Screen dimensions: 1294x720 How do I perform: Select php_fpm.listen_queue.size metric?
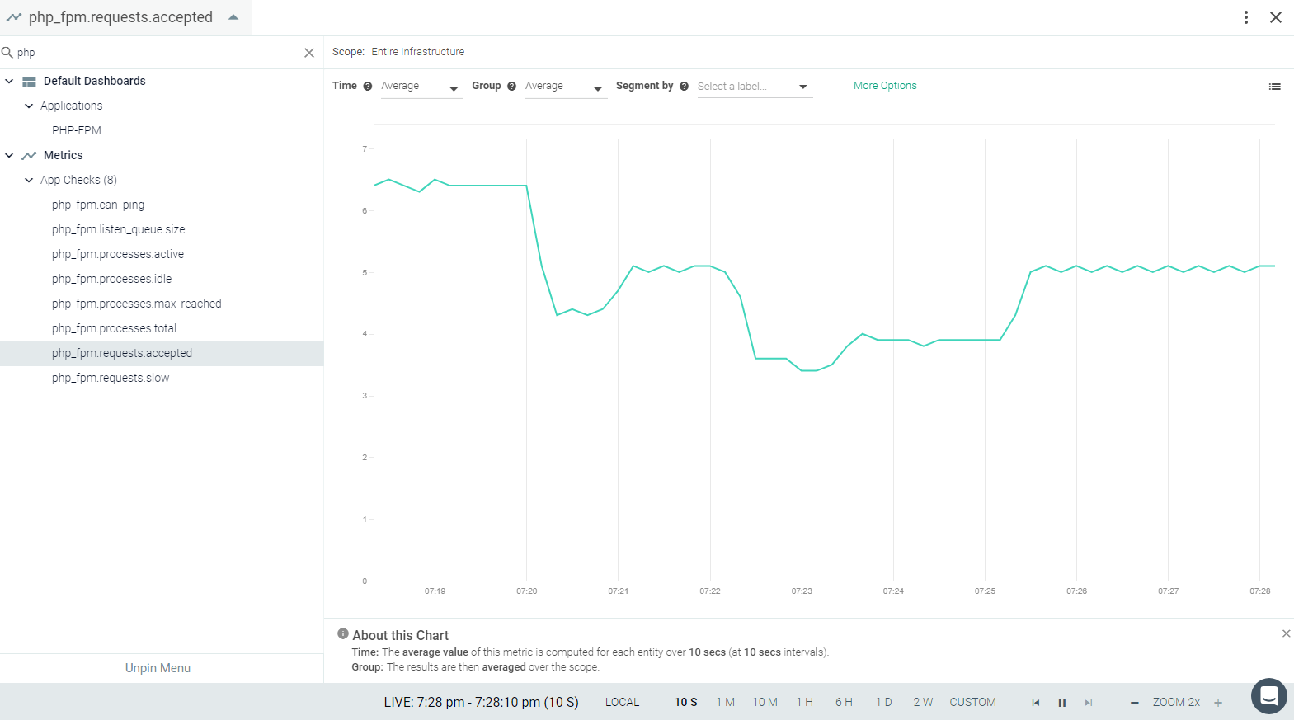[x=118, y=229]
